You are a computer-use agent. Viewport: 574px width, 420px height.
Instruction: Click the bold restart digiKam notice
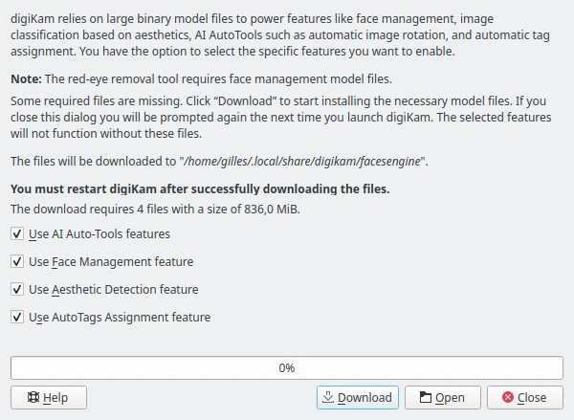pos(199,188)
